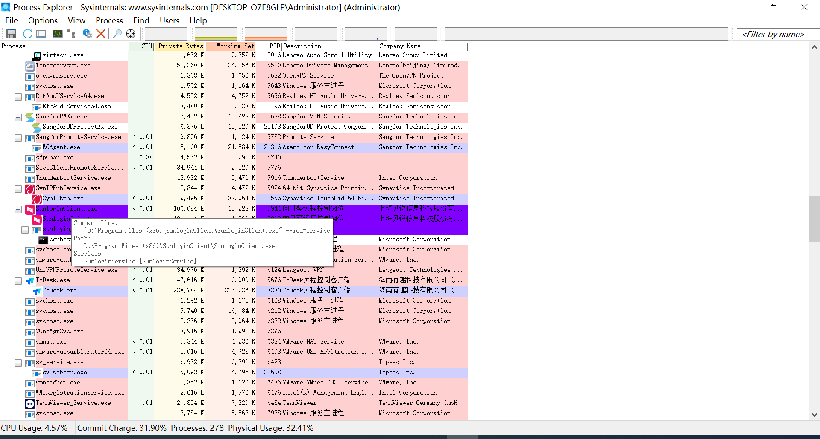Click the red Kill Process icon
This screenshot has height=439, width=820.
[101, 34]
